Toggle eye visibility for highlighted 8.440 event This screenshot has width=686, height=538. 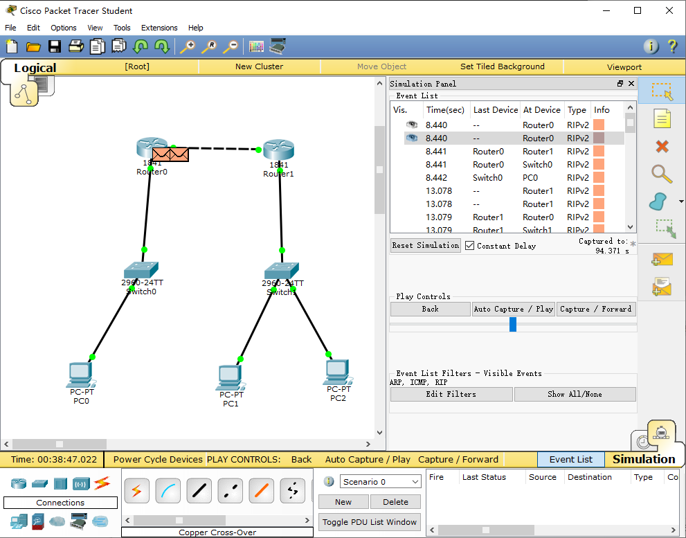(412, 138)
